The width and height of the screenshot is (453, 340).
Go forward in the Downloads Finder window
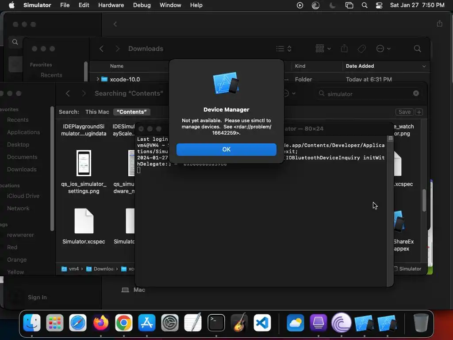117,49
